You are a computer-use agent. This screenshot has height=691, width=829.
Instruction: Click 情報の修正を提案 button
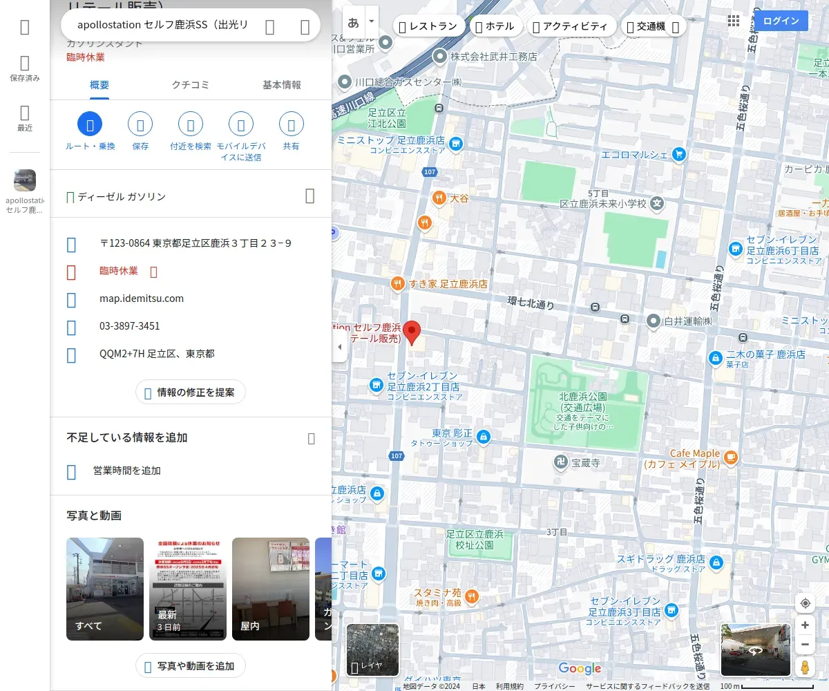[191, 392]
